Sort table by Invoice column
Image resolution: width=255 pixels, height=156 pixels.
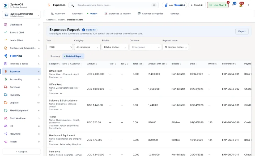tap(213, 64)
